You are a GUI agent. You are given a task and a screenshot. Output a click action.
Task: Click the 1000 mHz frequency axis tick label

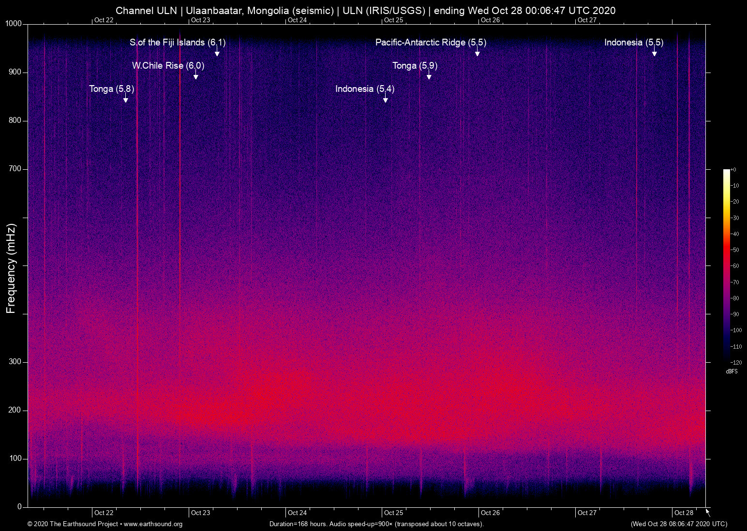click(14, 24)
